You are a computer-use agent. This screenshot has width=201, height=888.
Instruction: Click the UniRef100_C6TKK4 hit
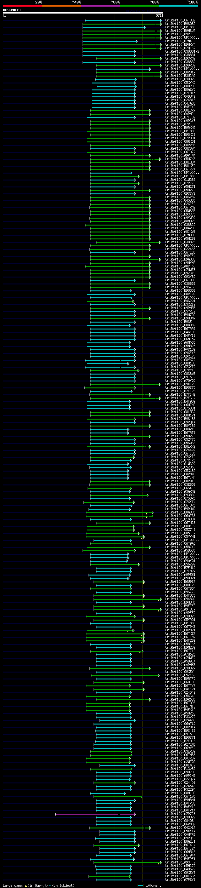180,169
